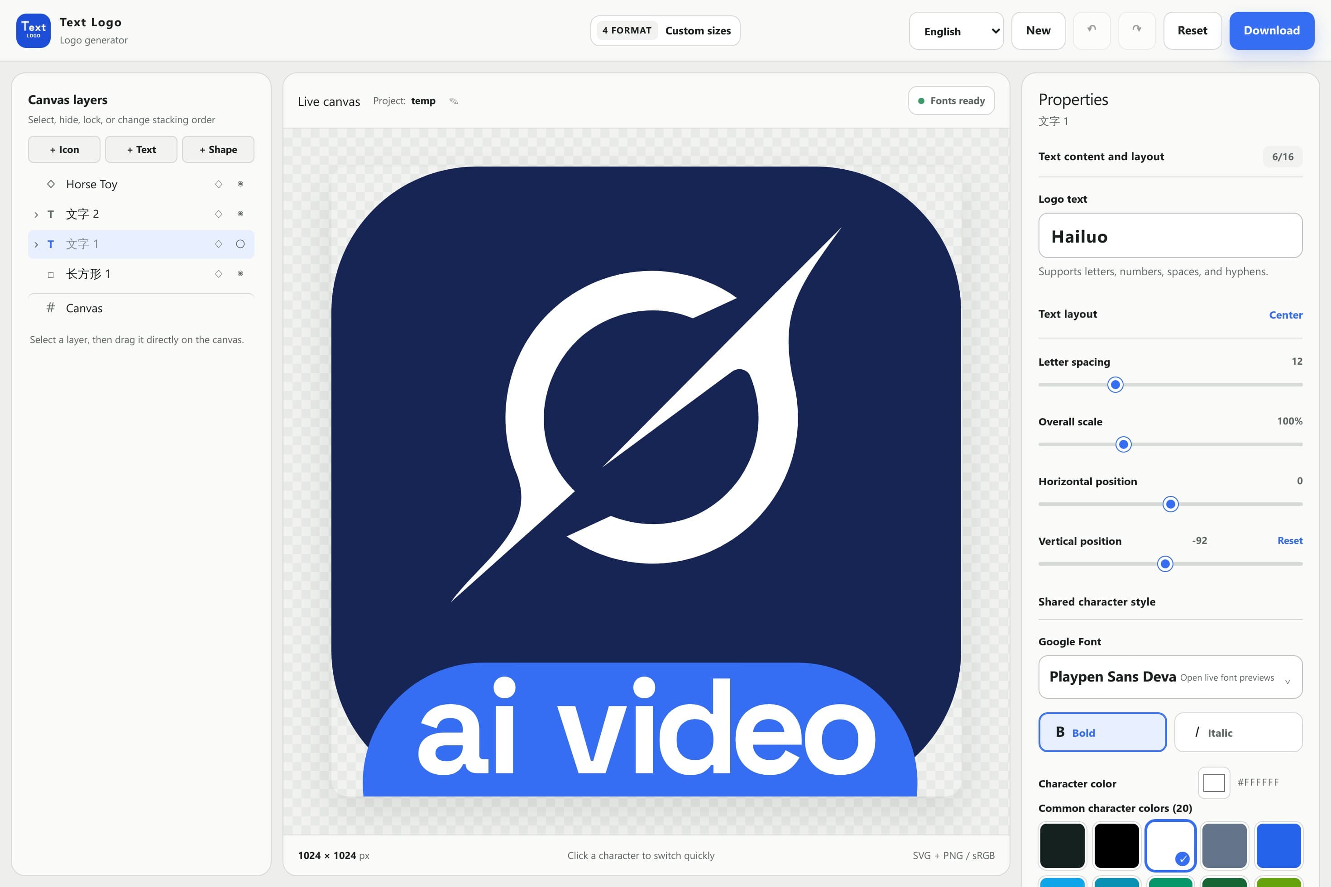Hide the Horse Toy layer

(240, 184)
